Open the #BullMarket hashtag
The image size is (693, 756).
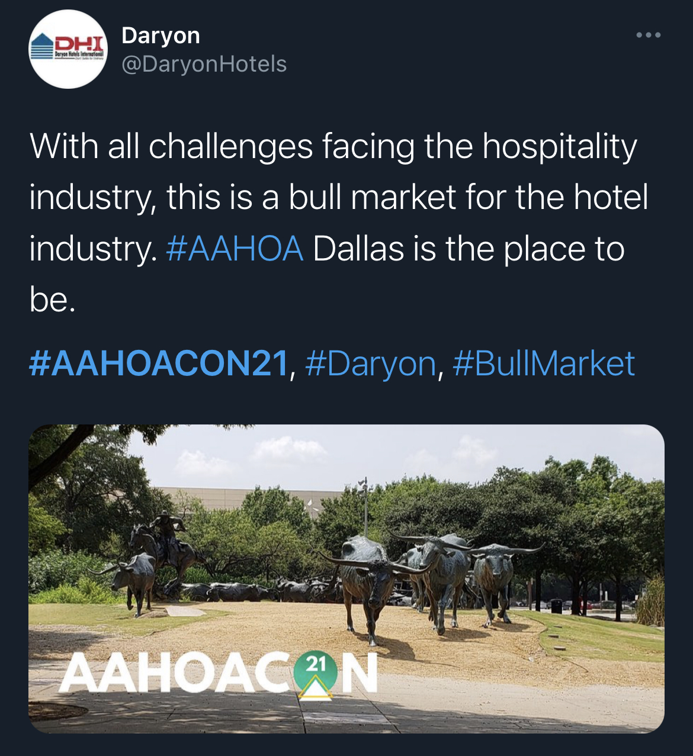click(x=544, y=363)
